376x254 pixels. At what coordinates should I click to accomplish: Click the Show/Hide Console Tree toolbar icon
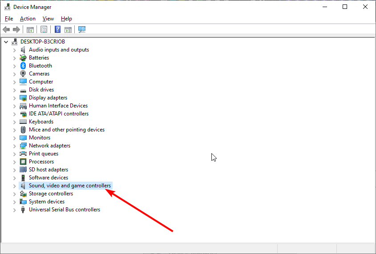click(x=30, y=30)
